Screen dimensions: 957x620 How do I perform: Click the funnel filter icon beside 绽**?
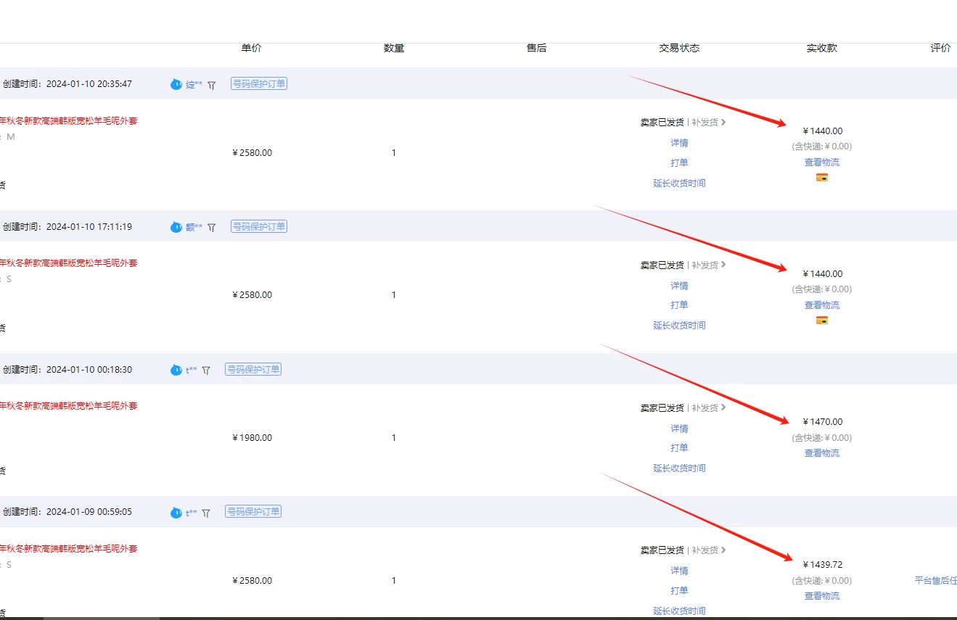click(x=210, y=84)
